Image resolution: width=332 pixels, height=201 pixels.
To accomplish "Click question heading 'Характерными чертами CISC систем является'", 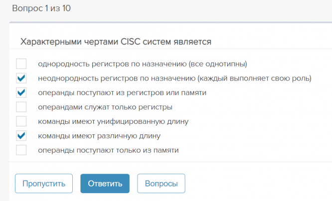I will coord(116,42).
